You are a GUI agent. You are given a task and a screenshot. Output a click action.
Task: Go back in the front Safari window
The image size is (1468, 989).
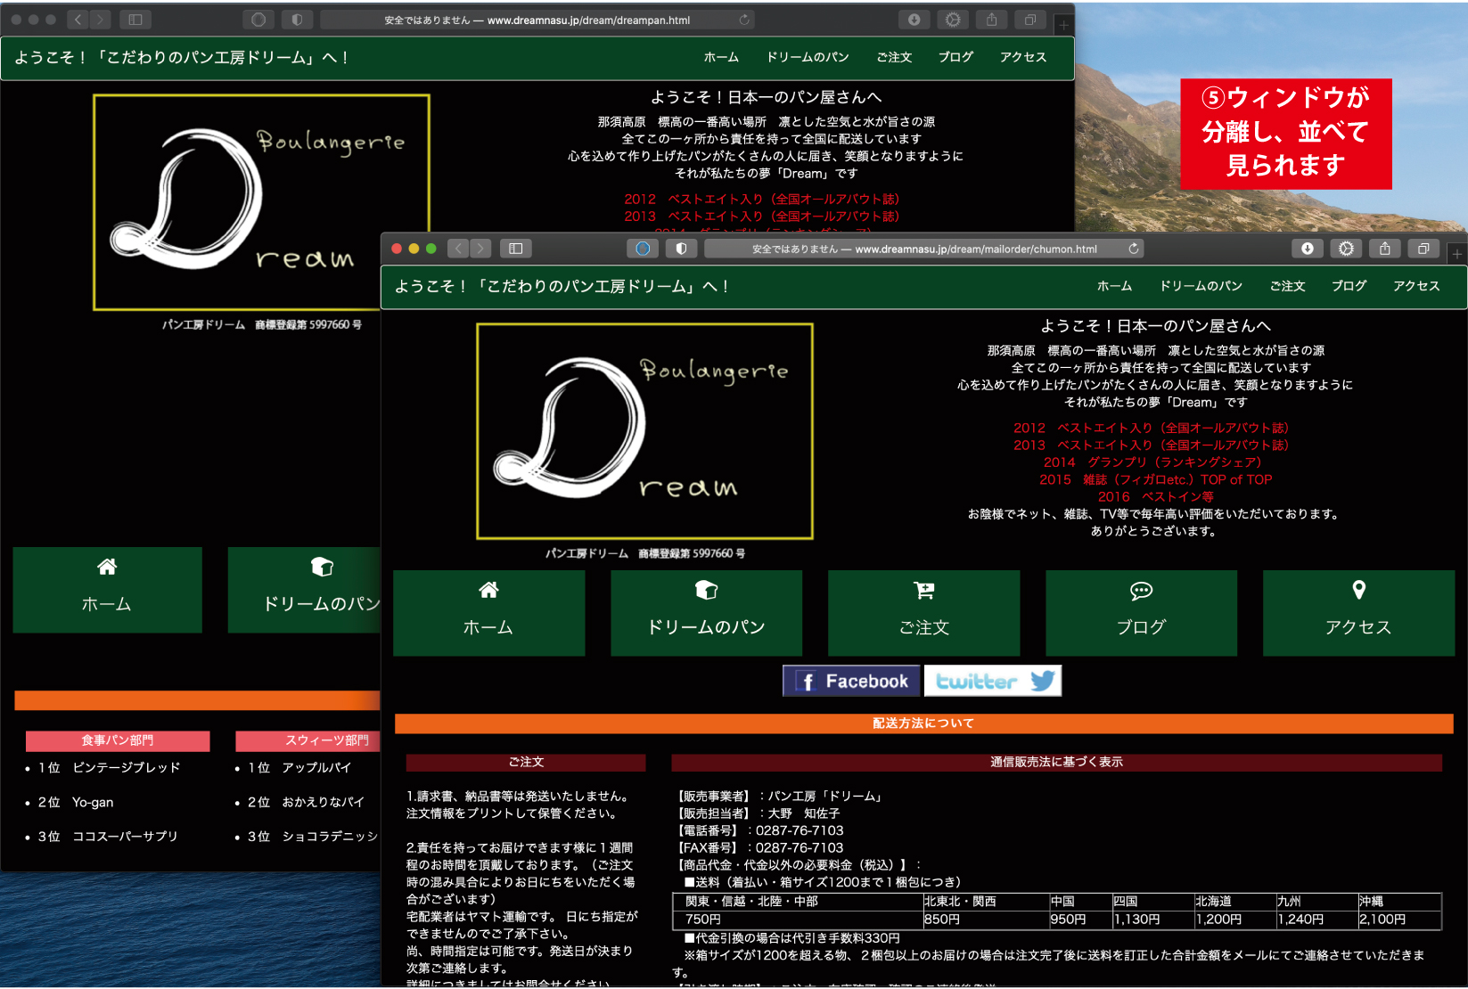click(458, 249)
